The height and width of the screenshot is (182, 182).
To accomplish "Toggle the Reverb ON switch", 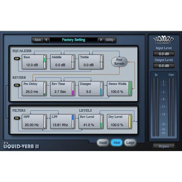I will click(x=17, y=85).
